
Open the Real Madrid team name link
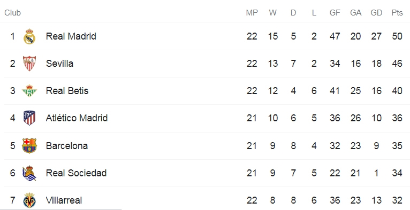point(71,36)
